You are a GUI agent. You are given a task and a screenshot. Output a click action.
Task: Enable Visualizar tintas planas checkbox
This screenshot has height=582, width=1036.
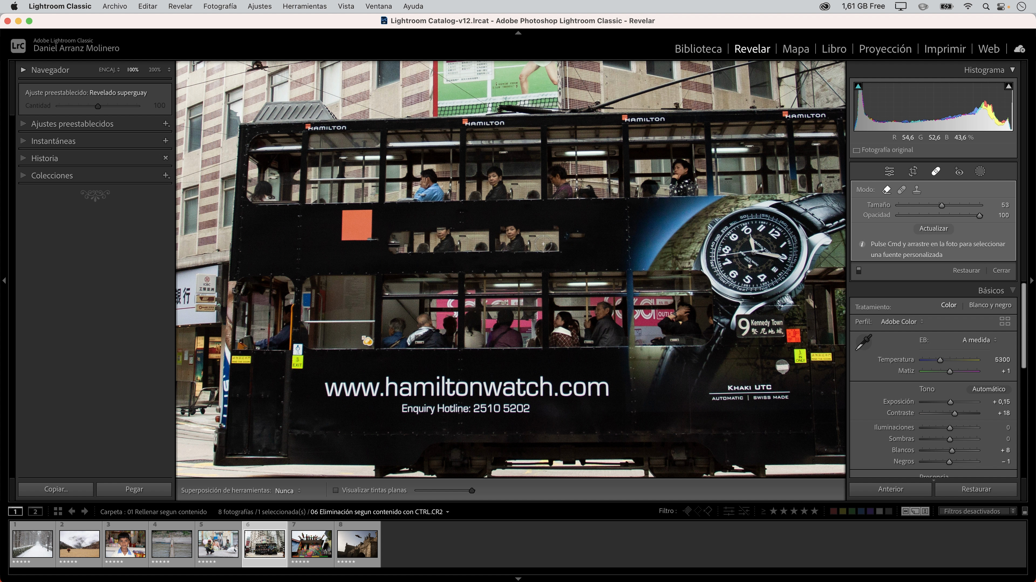pyautogui.click(x=335, y=490)
